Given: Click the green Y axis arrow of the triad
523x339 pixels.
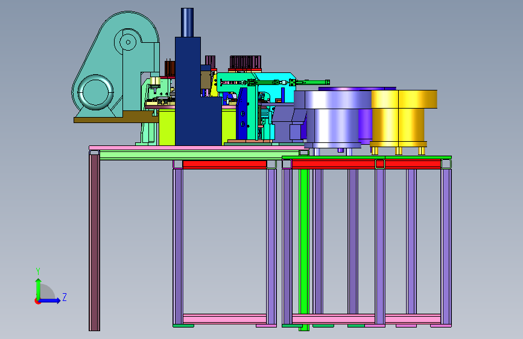Looking at the screenshot, I should (38, 288).
